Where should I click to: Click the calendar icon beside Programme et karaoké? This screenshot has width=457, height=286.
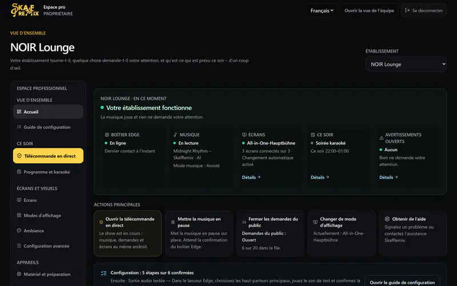click(19, 172)
